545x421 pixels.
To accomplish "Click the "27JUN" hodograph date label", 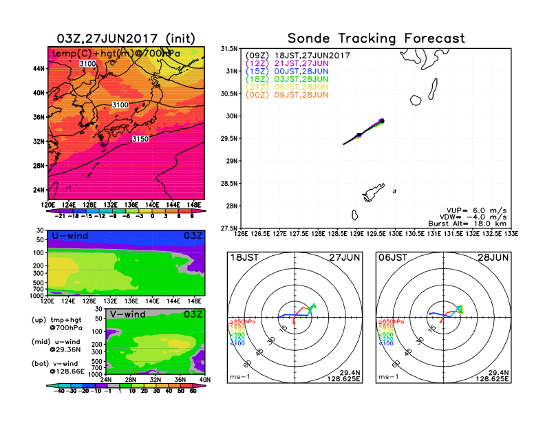I will coord(345,257).
